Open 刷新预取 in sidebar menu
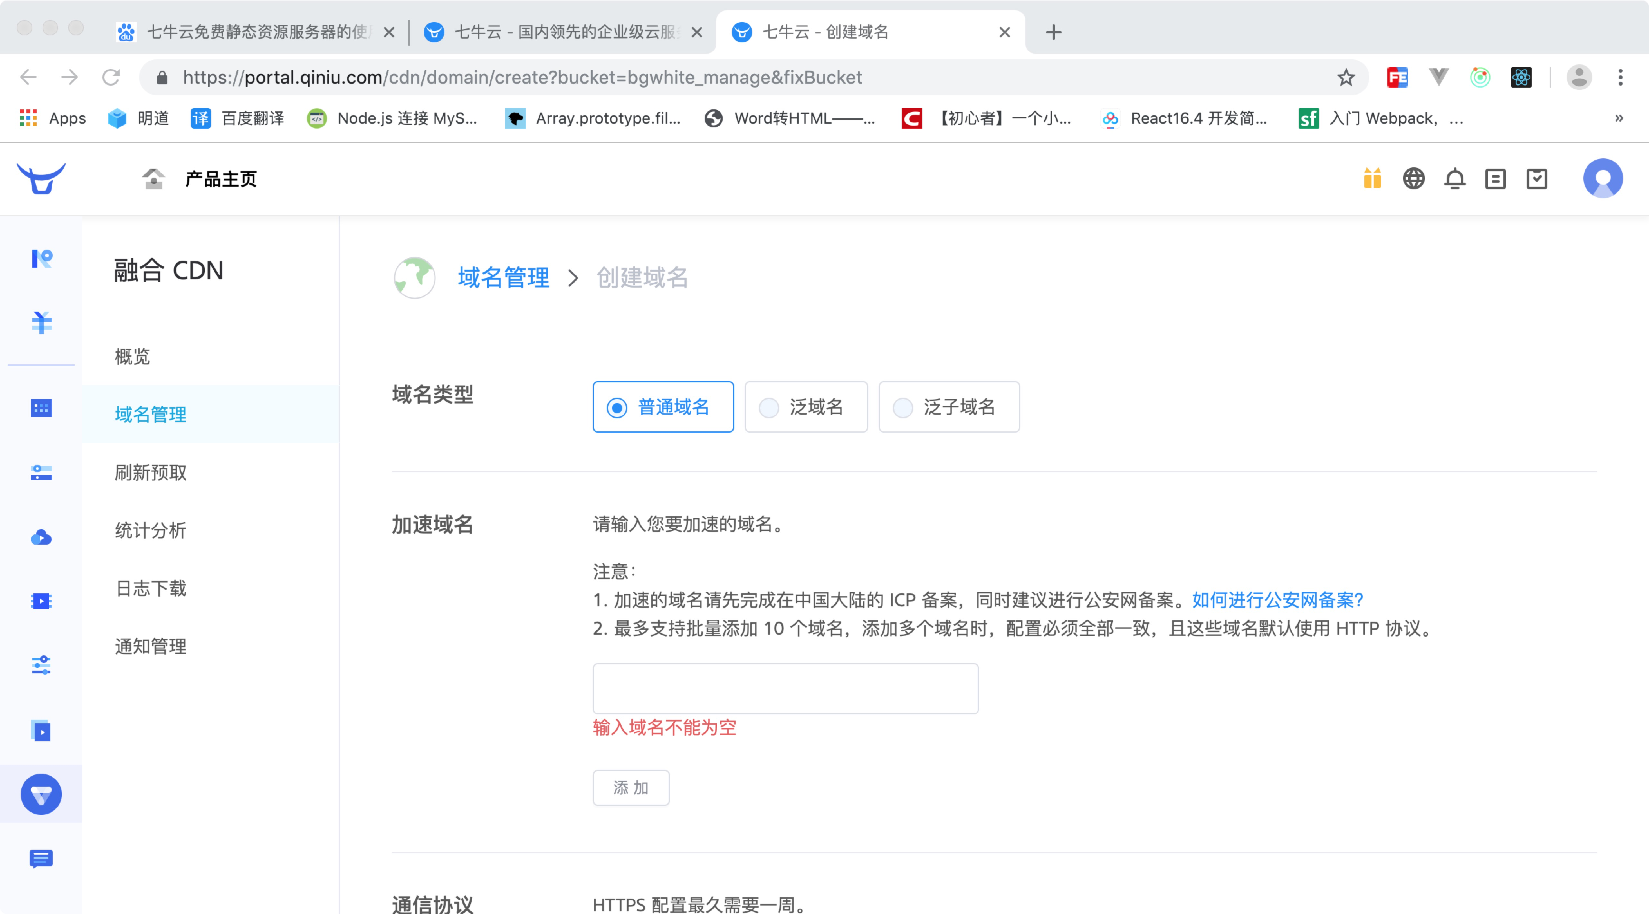The width and height of the screenshot is (1649, 914). click(x=150, y=473)
